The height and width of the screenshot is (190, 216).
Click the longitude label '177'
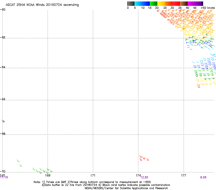tap(184, 175)
